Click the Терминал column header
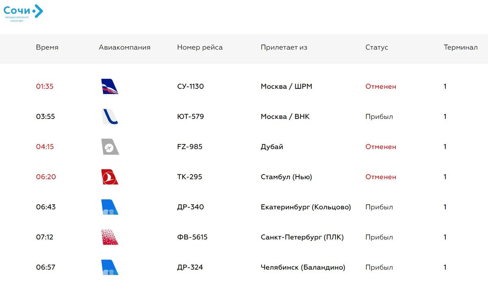Screen dimensions: 488x282 click(x=460, y=47)
